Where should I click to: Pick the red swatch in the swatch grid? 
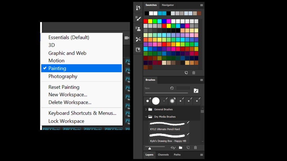[x=145, y=21]
